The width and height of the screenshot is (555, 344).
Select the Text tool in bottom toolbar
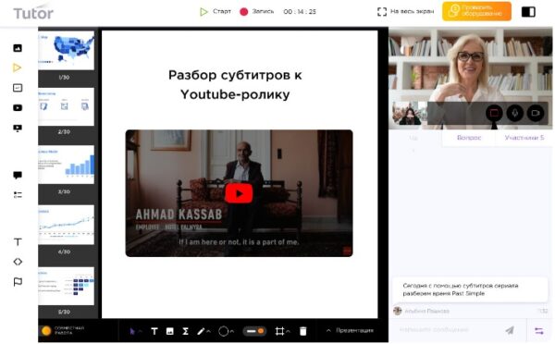click(154, 331)
